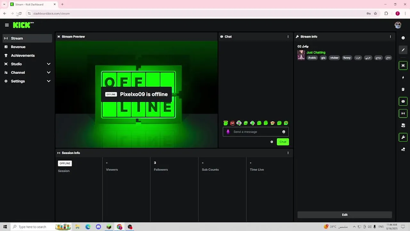
Task: Open Stream info three-dot menu
Action: [x=390, y=37]
